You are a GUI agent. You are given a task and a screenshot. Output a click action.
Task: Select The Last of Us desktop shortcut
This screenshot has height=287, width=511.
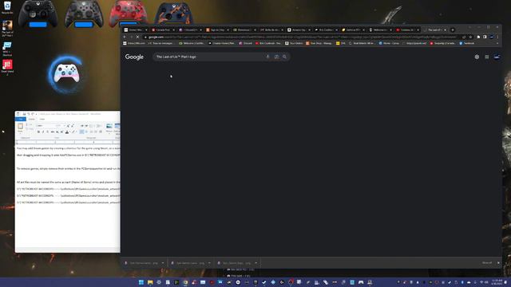coord(7,29)
